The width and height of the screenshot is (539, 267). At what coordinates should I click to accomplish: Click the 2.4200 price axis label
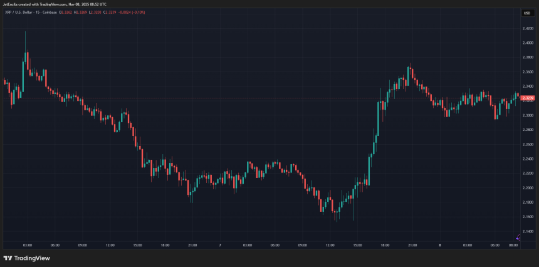pos(527,28)
